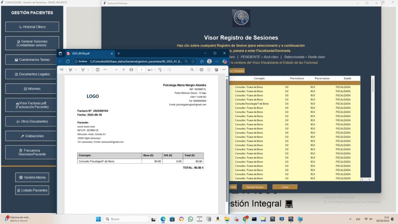Click the PDF page number field
This screenshot has height=224, width=398.
click(x=141, y=70)
